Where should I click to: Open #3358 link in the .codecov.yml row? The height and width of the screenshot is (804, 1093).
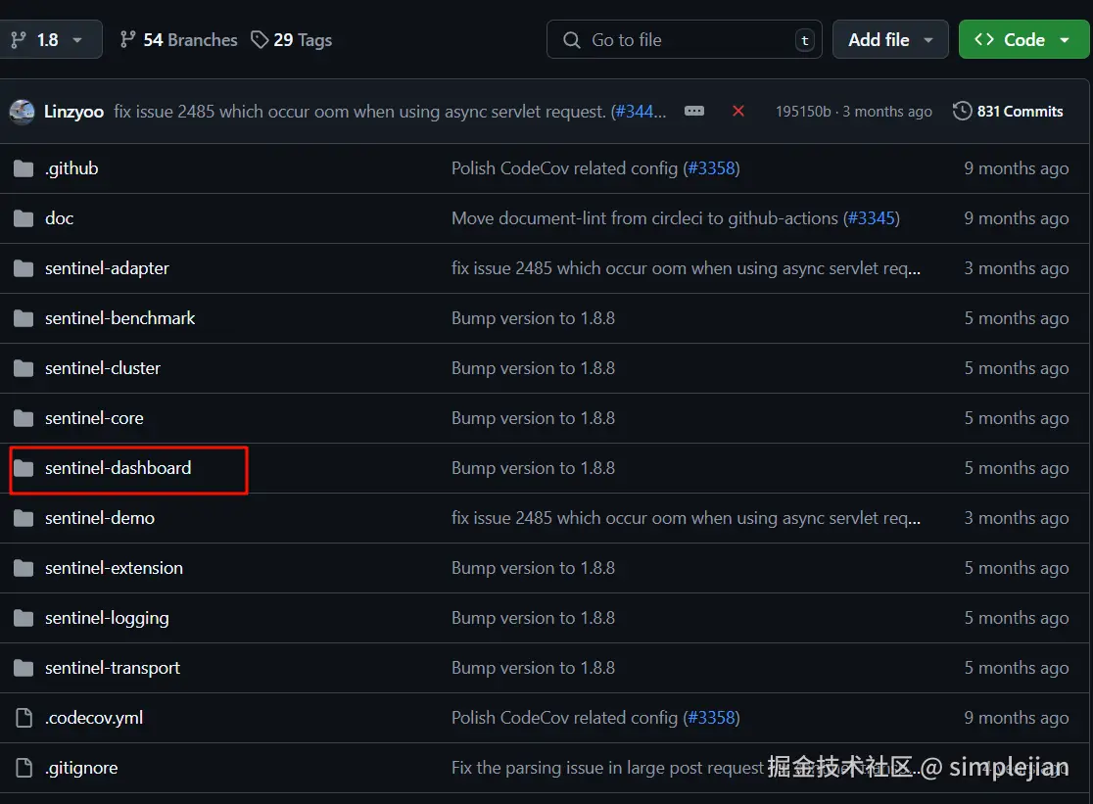point(711,718)
